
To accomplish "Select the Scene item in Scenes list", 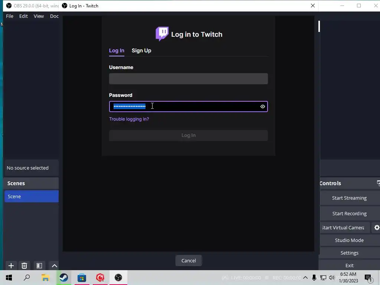I will 32,196.
